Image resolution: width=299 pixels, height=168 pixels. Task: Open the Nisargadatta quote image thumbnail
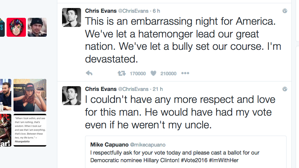click(30, 130)
